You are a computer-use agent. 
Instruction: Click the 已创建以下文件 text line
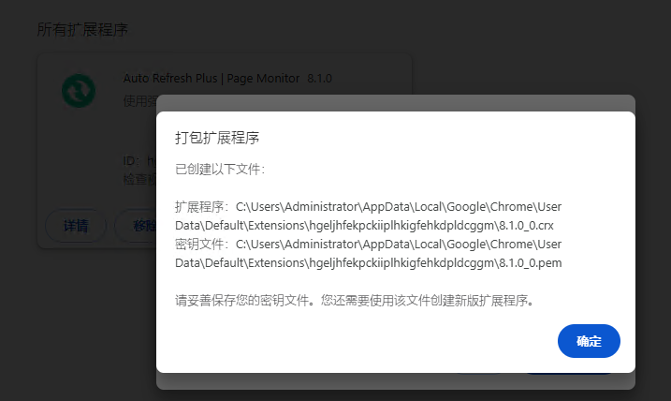click(x=221, y=170)
